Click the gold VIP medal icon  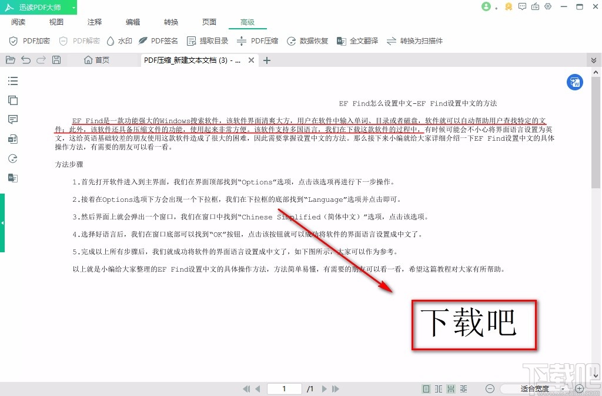[509, 6]
